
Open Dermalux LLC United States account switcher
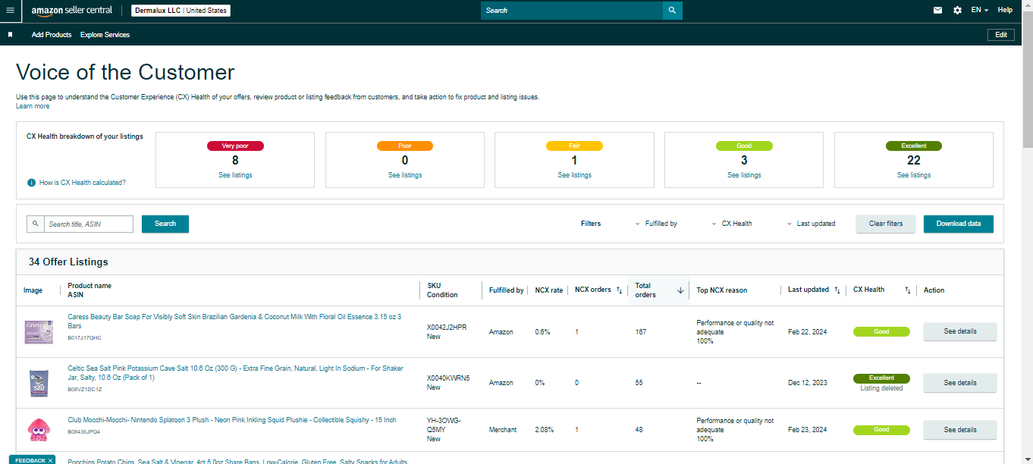tap(181, 11)
